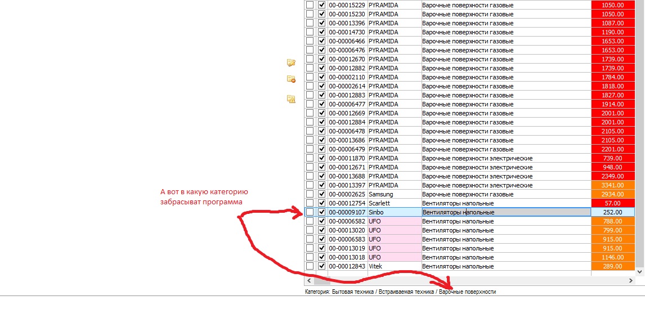
Task: Click price cell 3341.00
Action: tap(613, 185)
